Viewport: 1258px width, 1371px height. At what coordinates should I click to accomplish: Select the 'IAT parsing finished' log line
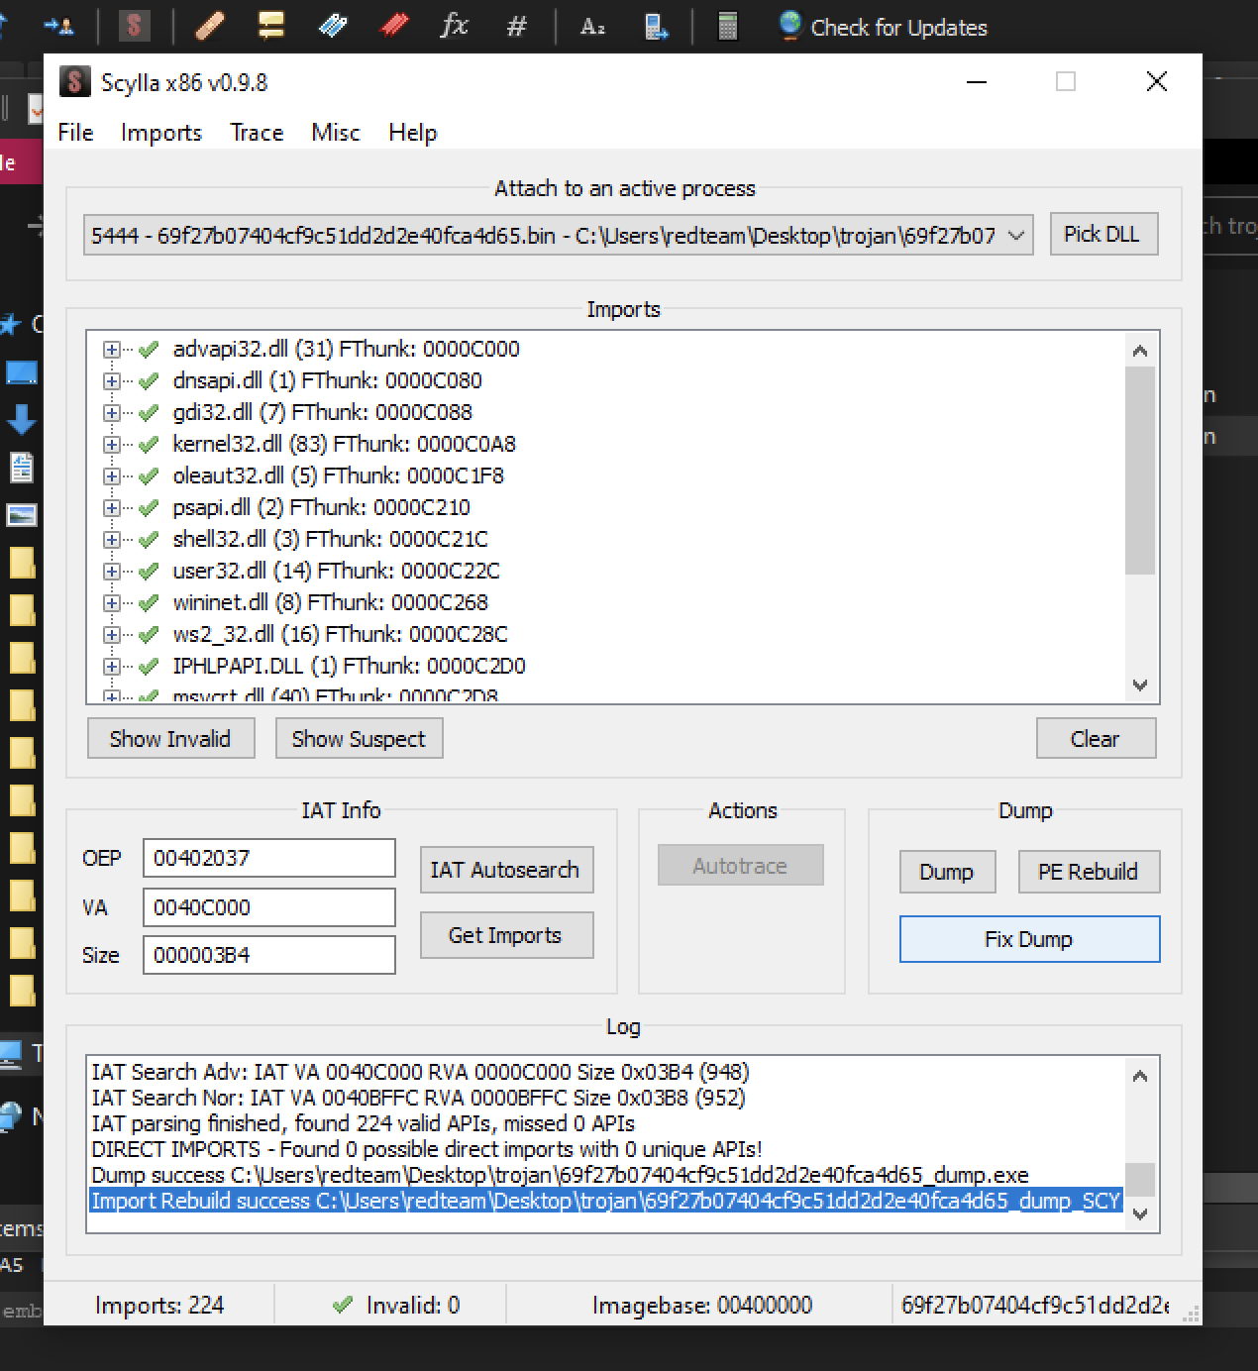coord(363,1123)
